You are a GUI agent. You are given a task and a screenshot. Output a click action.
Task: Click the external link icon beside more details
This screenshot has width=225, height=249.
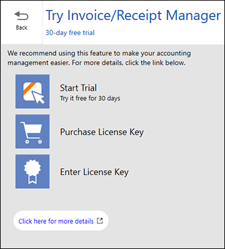100,221
